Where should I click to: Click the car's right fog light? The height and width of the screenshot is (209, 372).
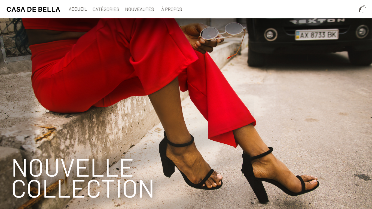pos(362,32)
